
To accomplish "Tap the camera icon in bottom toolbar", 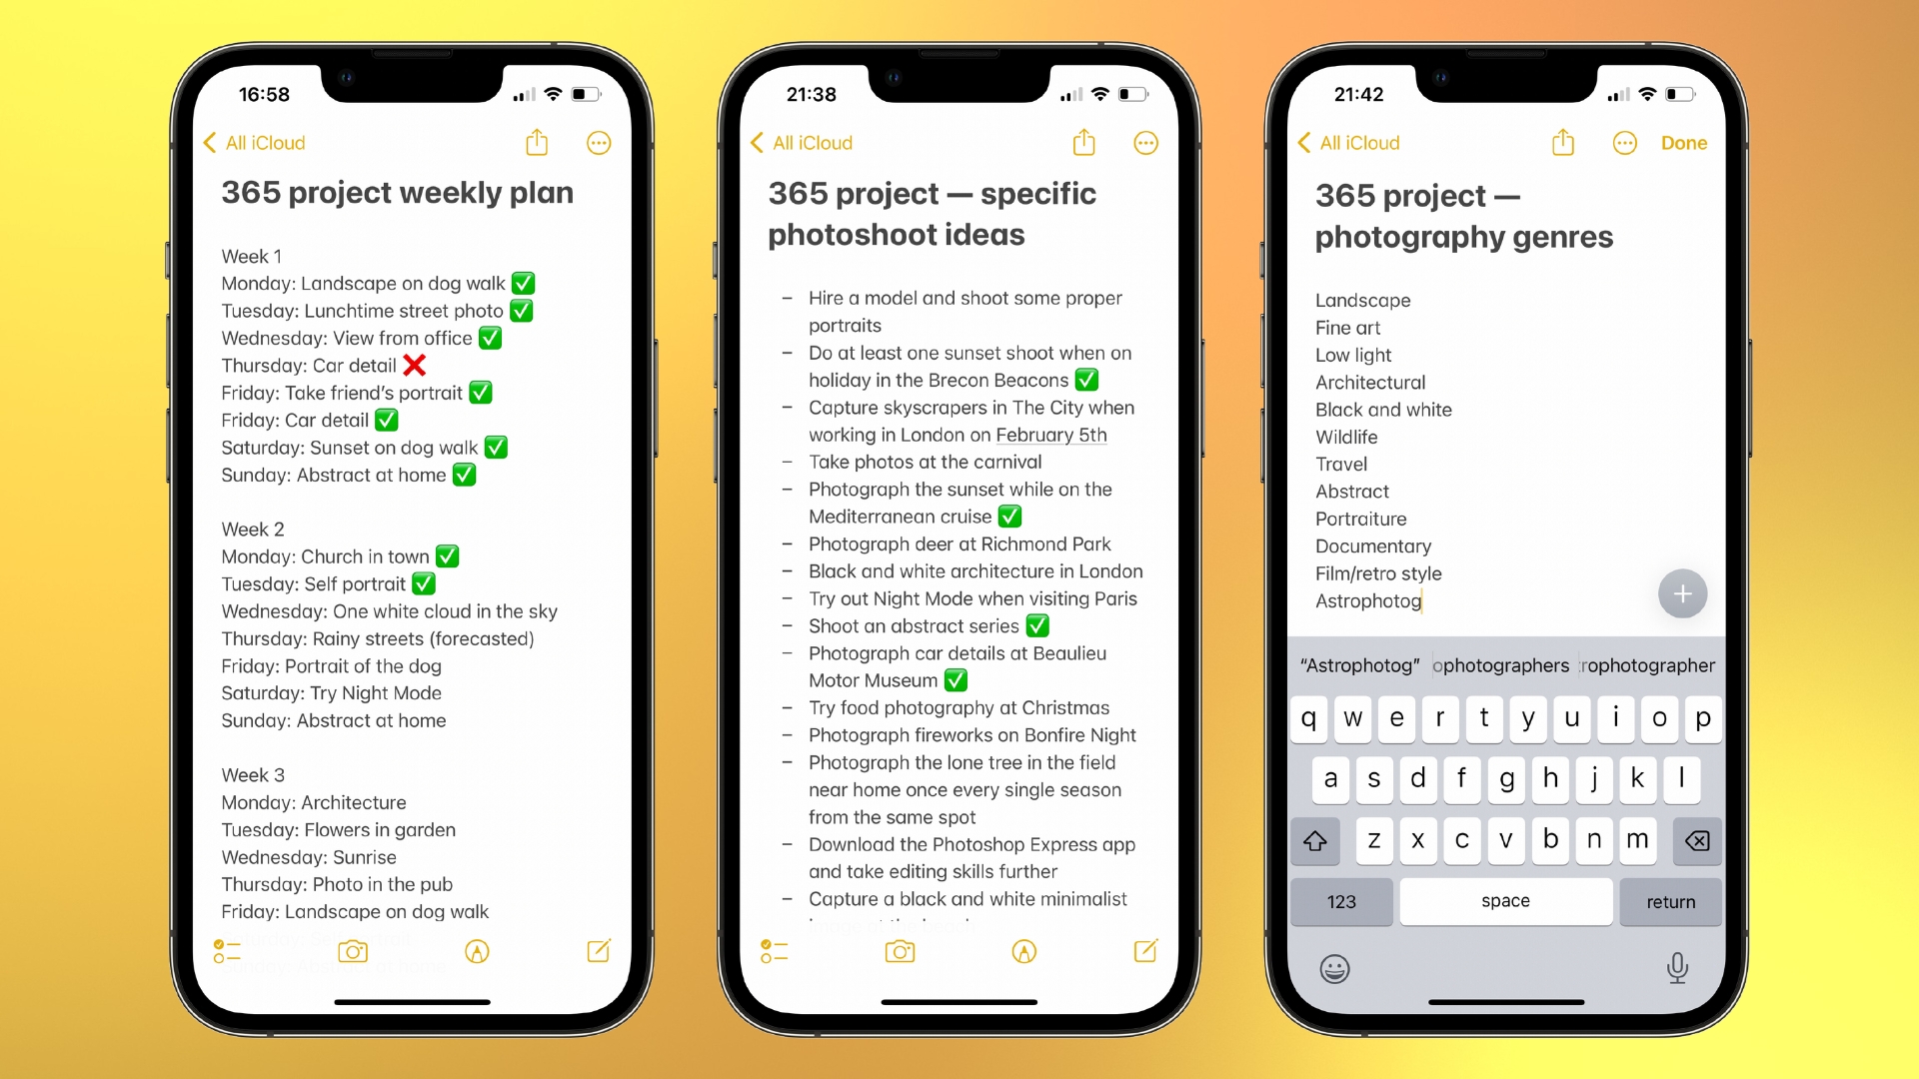I will click(x=351, y=951).
